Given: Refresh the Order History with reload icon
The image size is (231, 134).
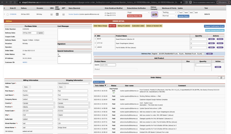Looking at the screenshot, I should click(x=221, y=78).
